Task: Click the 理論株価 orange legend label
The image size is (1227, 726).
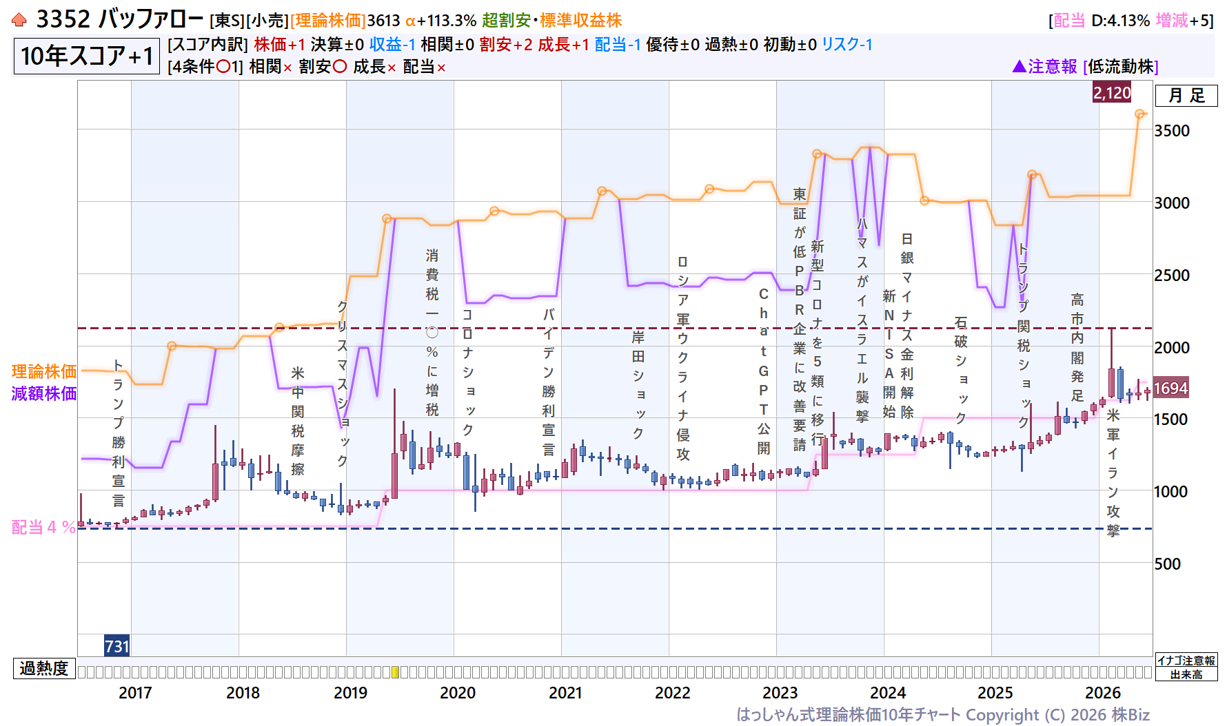Action: pos(44,372)
